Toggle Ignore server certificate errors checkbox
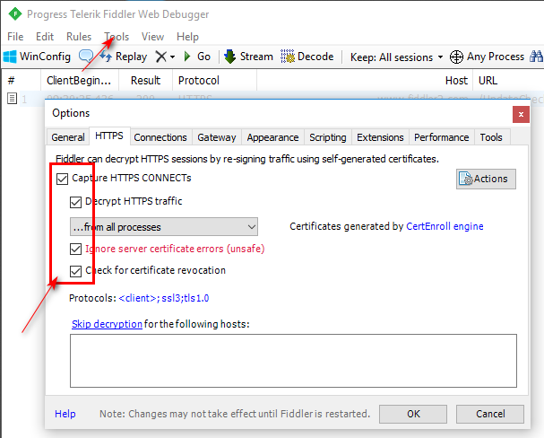544x438 pixels. 75,249
